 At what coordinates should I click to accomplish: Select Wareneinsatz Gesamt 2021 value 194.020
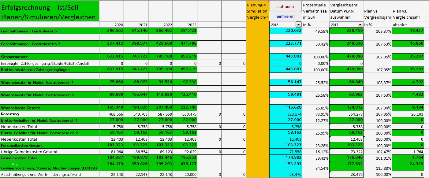pos(136,108)
